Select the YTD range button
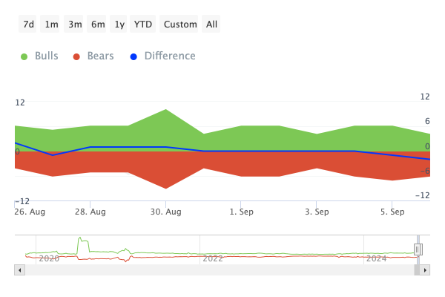The height and width of the screenshot is (297, 445). [143, 25]
